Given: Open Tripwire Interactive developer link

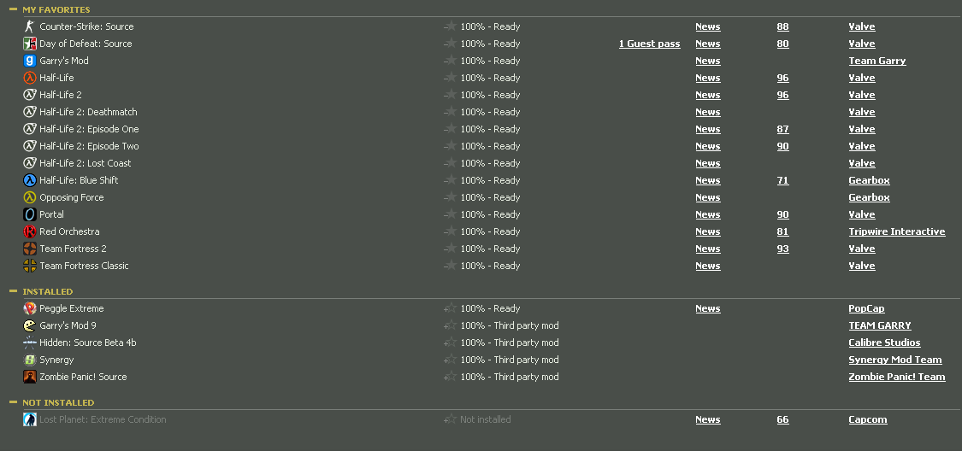Looking at the screenshot, I should coord(896,231).
